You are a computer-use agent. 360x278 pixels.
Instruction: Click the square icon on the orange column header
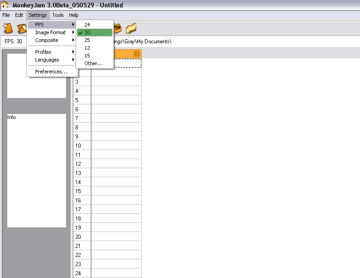[x=137, y=54]
